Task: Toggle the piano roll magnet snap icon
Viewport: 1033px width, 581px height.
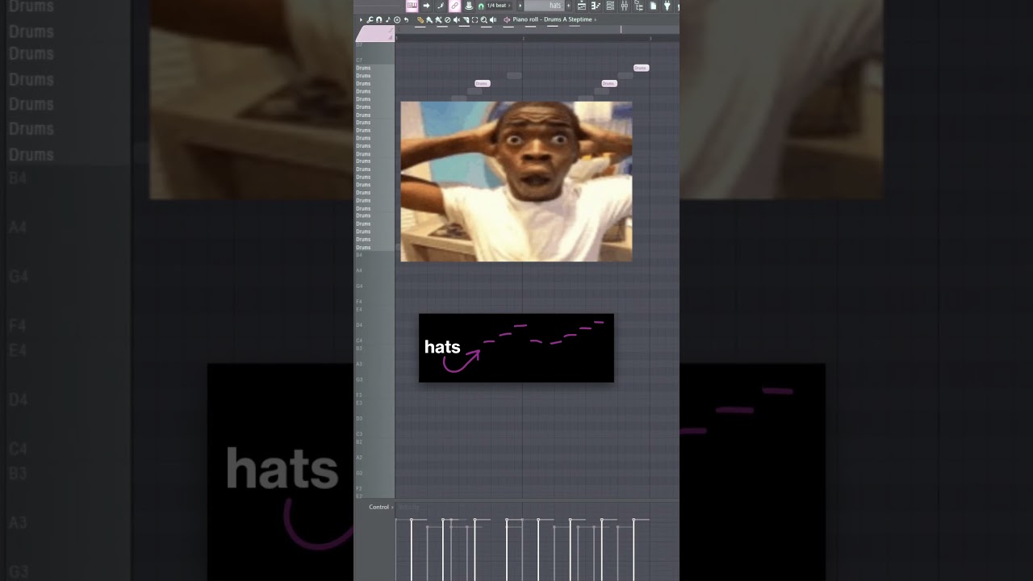Action: 378,19
